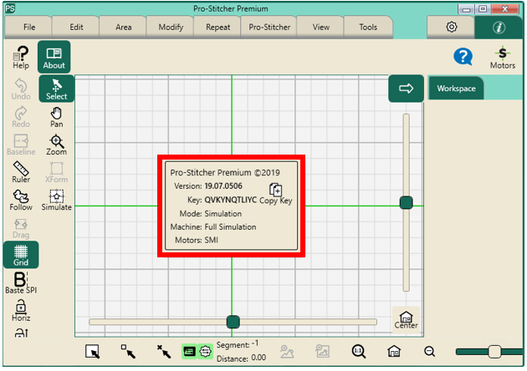
Task: Click the x-marked arrow icon
Action: 164,352
